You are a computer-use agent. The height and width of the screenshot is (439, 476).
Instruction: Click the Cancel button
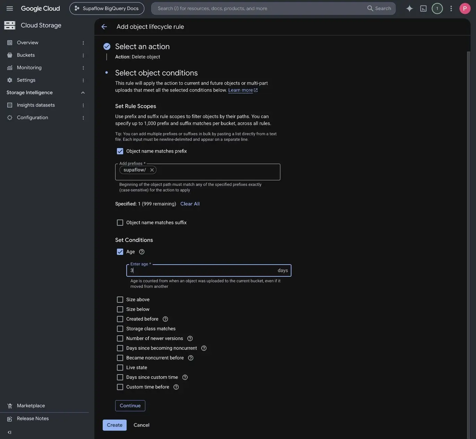(x=142, y=425)
